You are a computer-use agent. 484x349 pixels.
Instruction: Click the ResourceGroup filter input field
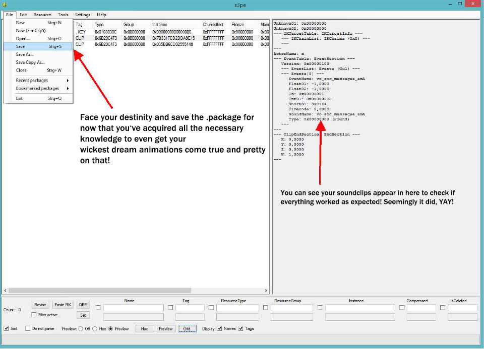click(292, 308)
